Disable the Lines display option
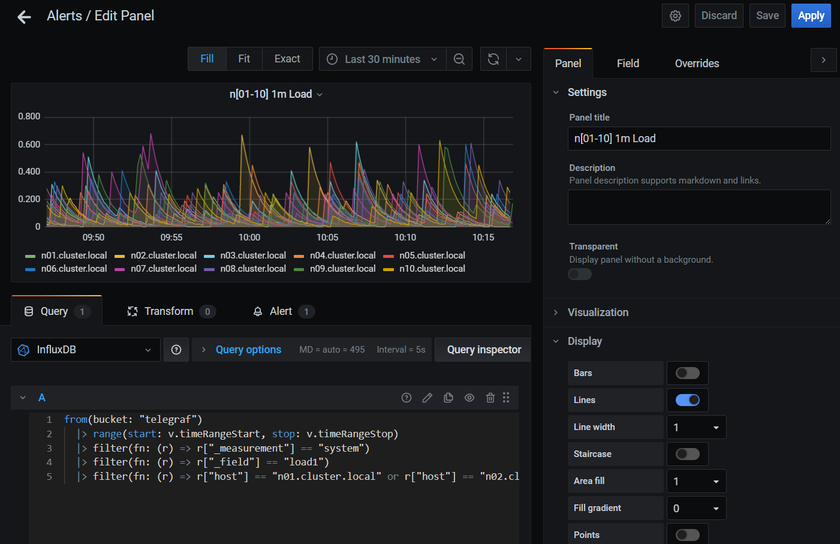This screenshot has width=840, height=544. pyautogui.click(x=687, y=399)
